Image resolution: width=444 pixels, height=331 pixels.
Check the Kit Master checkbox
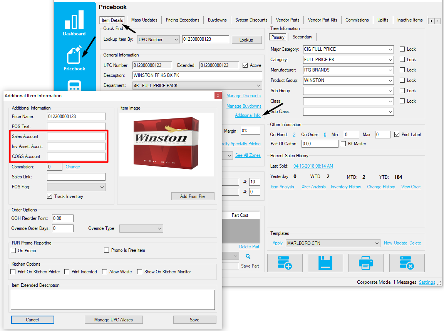(343, 144)
